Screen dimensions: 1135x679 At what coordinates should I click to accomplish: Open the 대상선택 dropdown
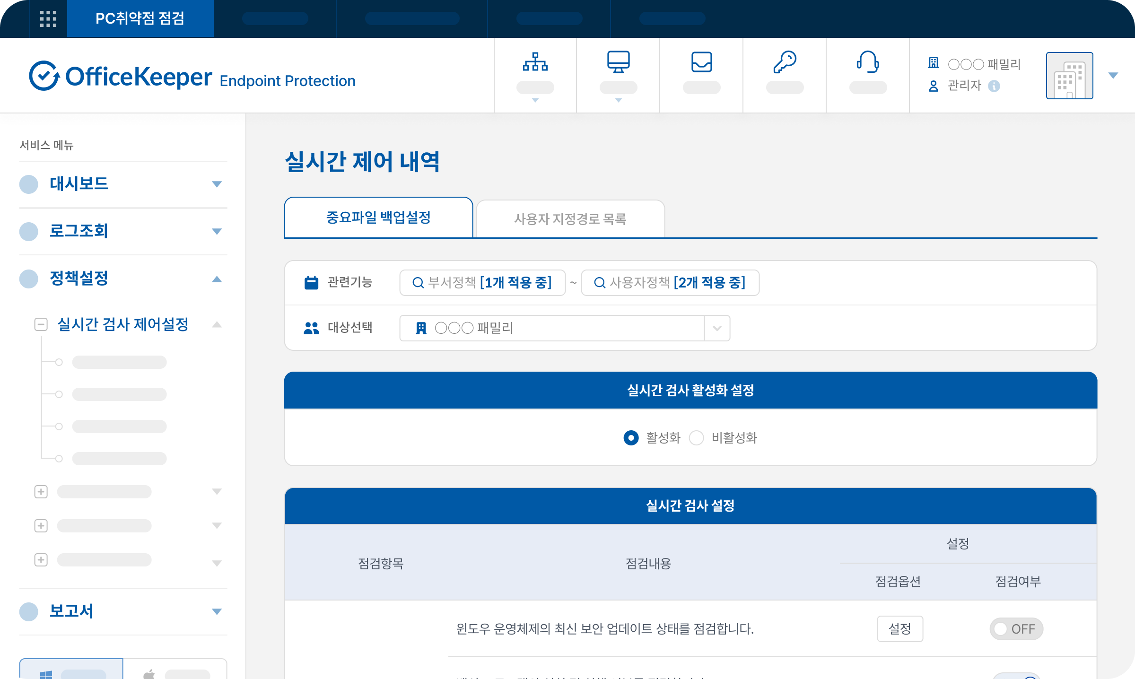(717, 328)
